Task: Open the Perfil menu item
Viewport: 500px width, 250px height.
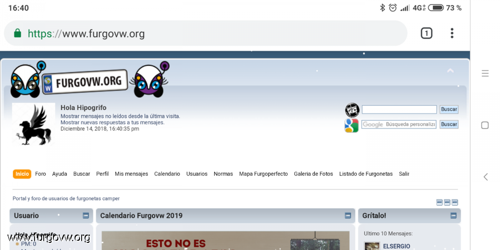Action: (x=102, y=174)
